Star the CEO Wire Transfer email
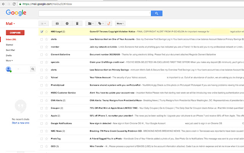Screen dimensions: 244x153 [47, 146]
